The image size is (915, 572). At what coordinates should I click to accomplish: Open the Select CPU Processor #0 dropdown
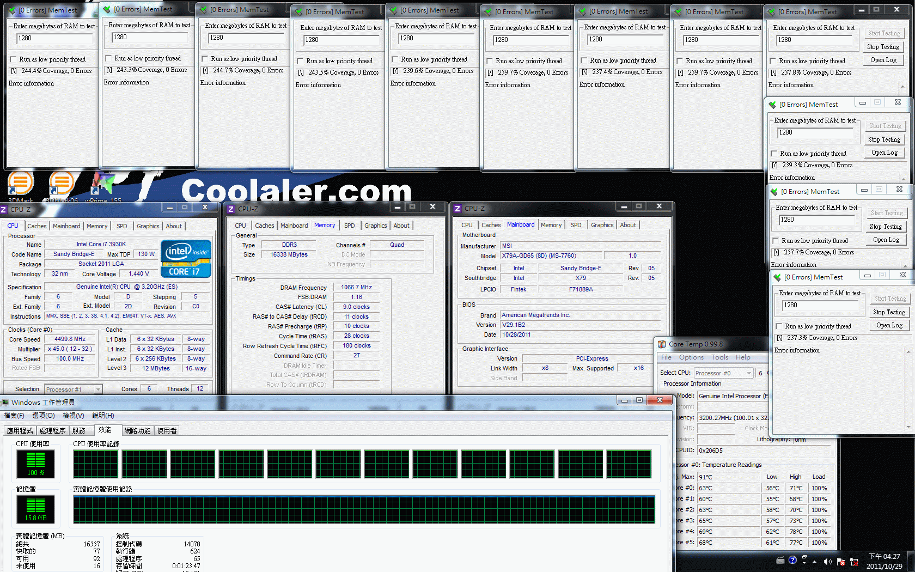click(749, 373)
